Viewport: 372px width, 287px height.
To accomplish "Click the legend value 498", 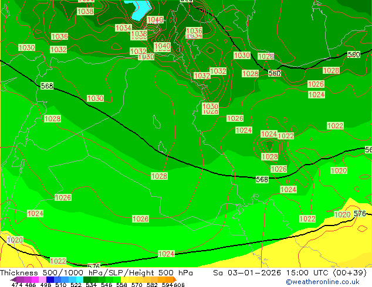I will tap(46, 285).
